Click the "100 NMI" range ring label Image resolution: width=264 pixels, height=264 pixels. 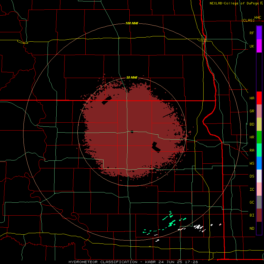point(132,23)
